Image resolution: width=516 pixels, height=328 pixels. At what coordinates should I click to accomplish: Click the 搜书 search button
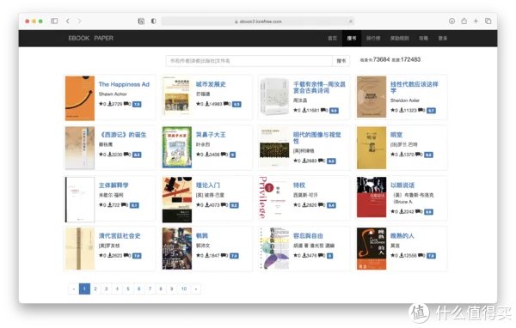[x=341, y=61]
